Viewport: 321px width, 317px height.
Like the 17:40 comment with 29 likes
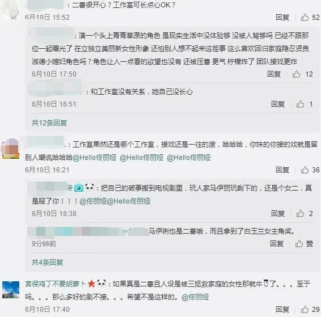coord(305,309)
